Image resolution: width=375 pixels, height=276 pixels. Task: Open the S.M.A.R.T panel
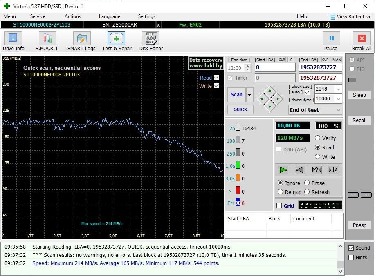(x=47, y=41)
